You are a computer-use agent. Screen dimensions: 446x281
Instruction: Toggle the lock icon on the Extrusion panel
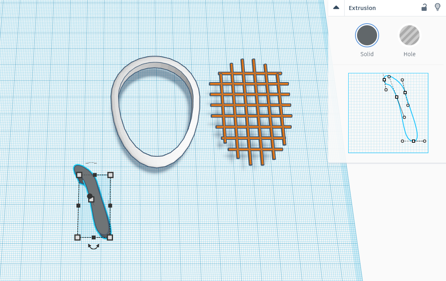point(424,8)
